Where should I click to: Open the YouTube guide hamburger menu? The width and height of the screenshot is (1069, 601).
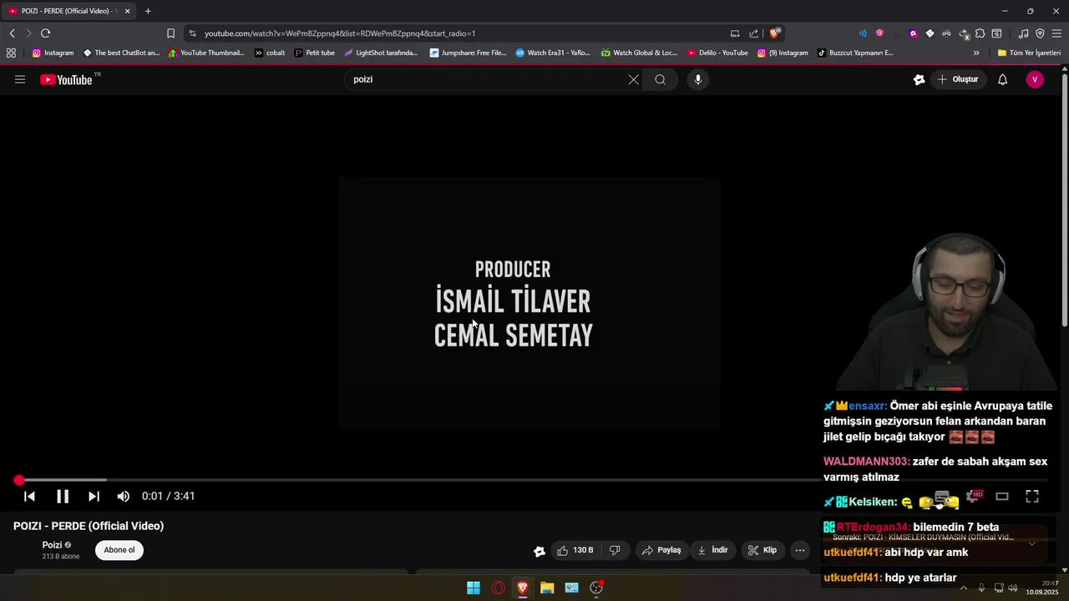point(20,79)
